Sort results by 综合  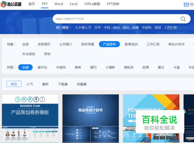[x=14, y=84]
